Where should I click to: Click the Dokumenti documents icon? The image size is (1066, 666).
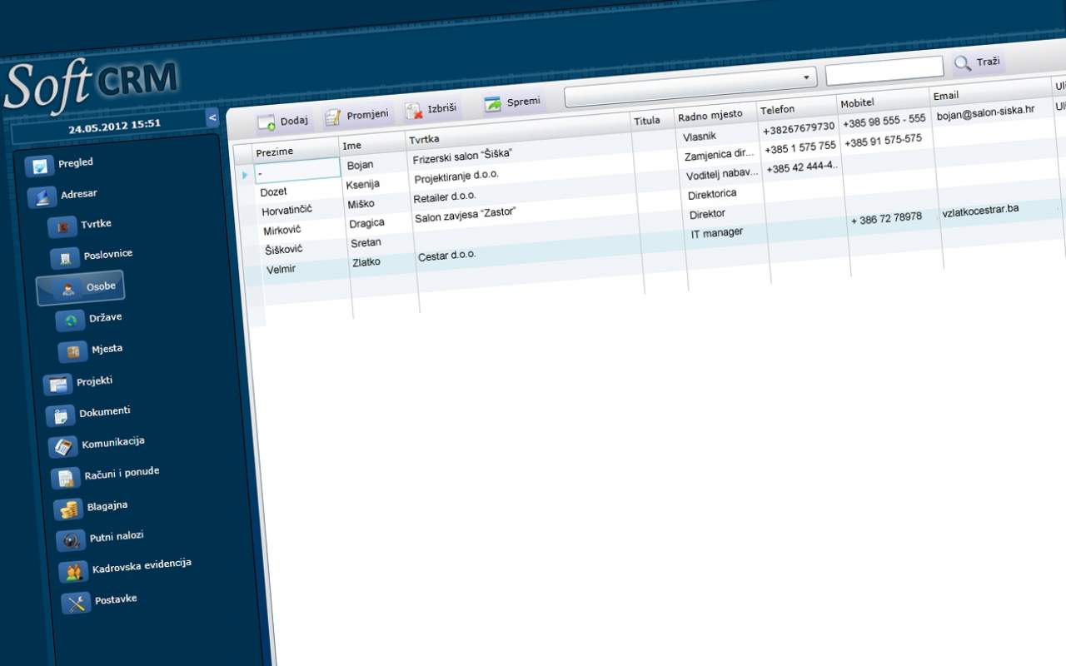pyautogui.click(x=61, y=415)
